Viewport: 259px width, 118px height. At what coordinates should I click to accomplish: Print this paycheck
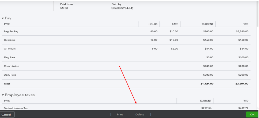120,114
